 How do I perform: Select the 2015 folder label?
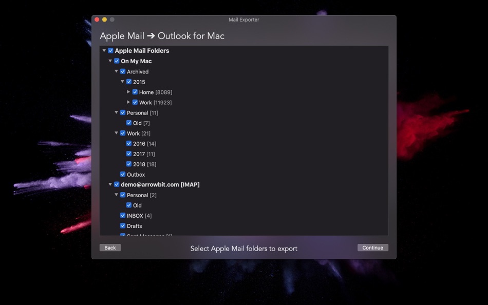pyautogui.click(x=139, y=82)
